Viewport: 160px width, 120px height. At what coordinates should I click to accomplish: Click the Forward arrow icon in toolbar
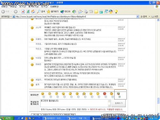pos(16,12)
